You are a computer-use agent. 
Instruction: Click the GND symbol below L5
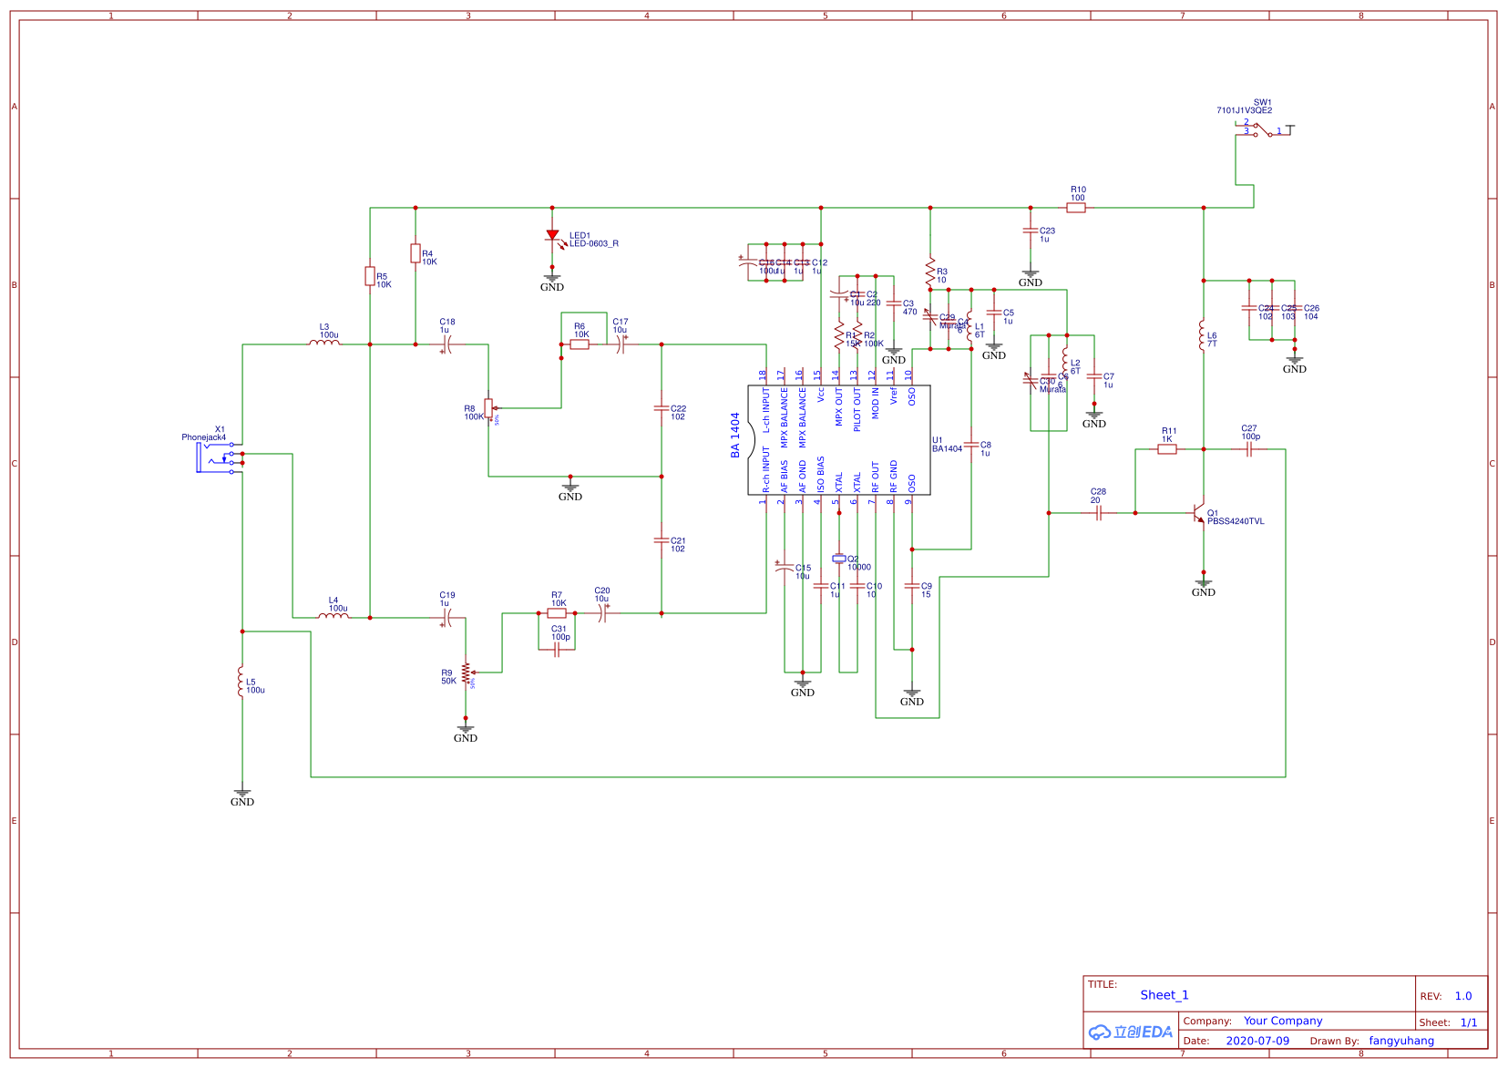(x=242, y=796)
